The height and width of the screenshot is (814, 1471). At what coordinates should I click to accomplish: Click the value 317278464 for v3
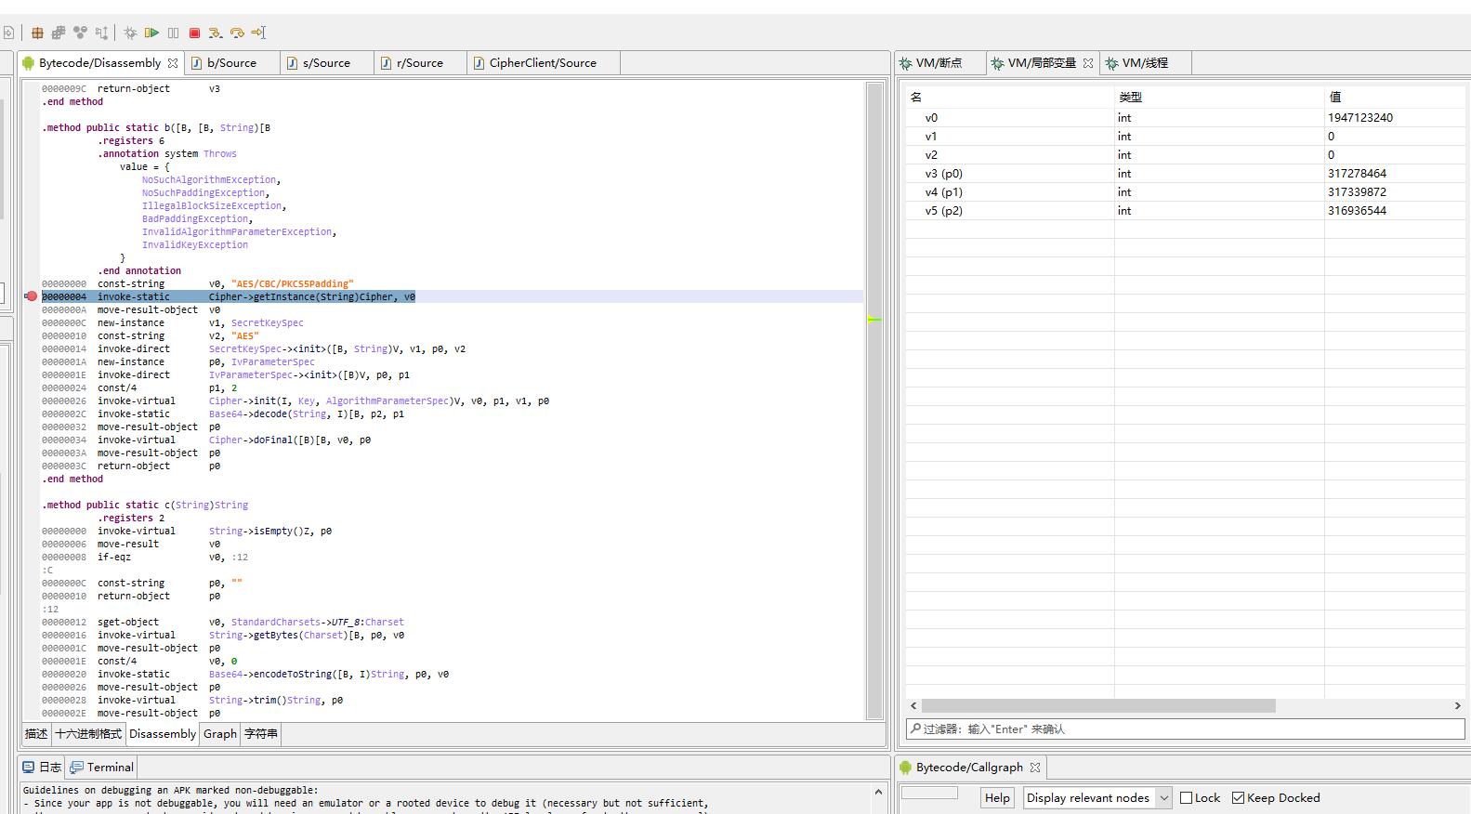(1357, 174)
